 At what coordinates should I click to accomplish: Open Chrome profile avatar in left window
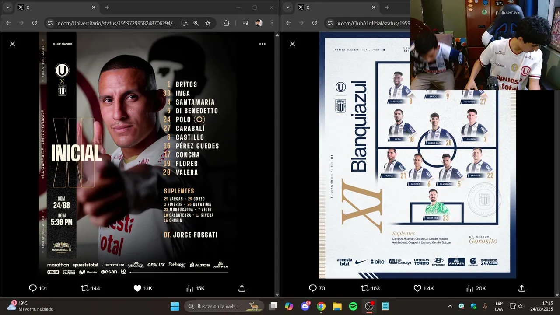click(259, 23)
